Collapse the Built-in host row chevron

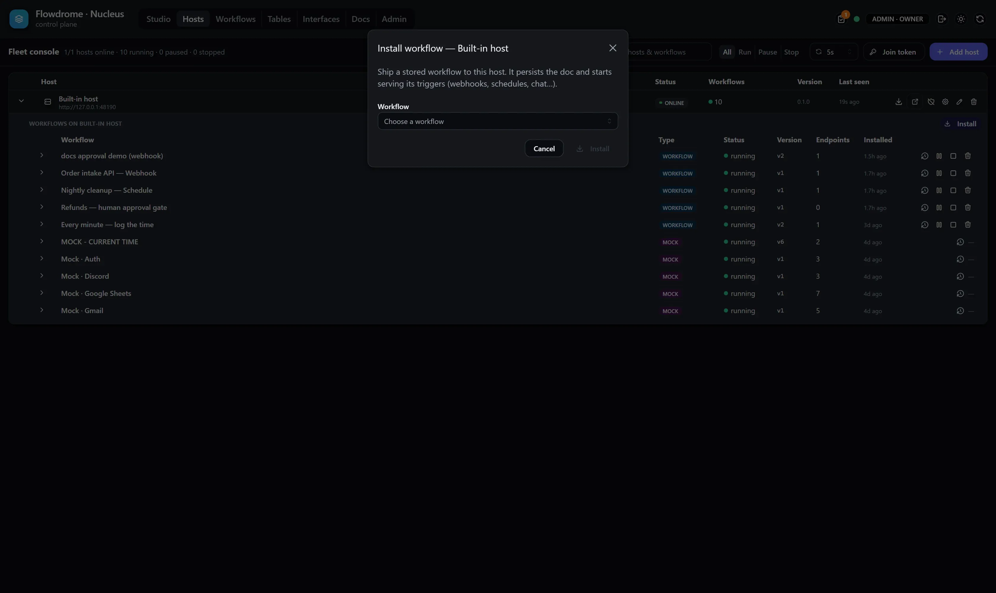(21, 101)
